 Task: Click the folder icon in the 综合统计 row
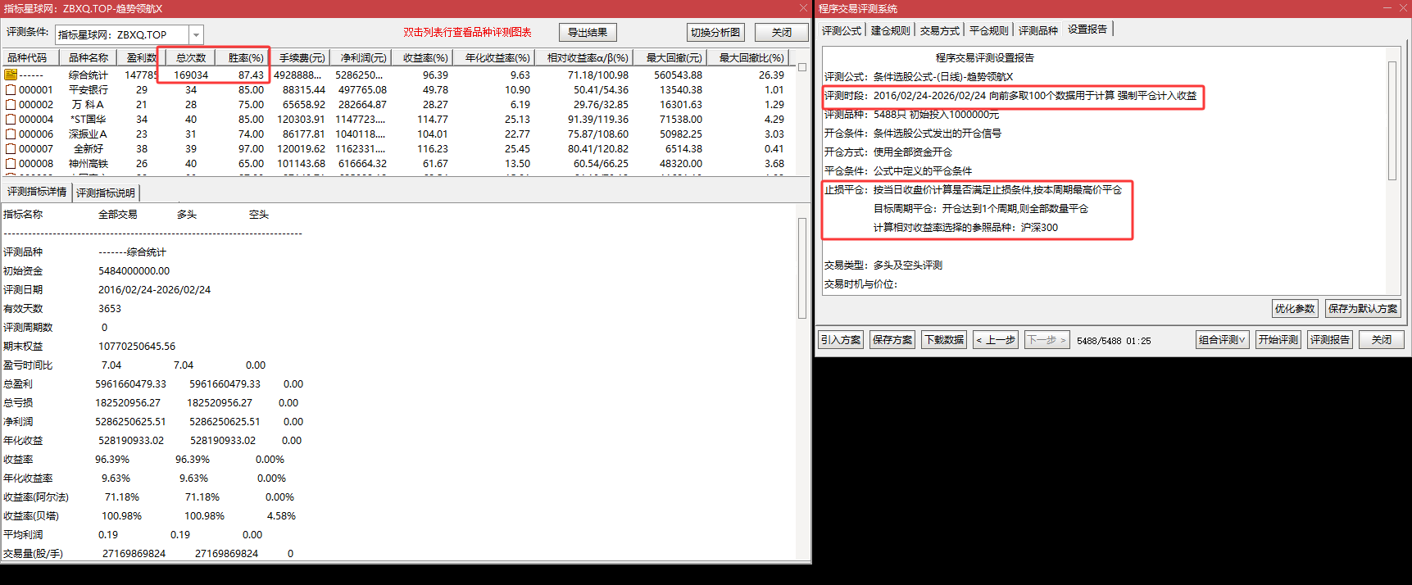click(x=11, y=75)
